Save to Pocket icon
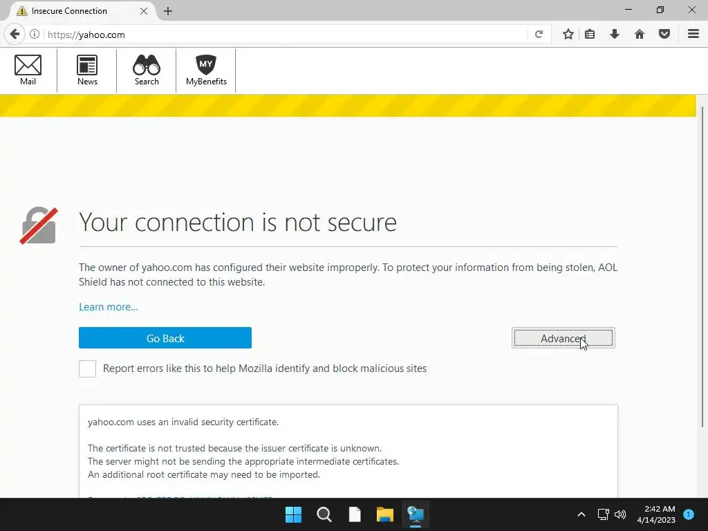The width and height of the screenshot is (708, 531). pyautogui.click(x=664, y=35)
